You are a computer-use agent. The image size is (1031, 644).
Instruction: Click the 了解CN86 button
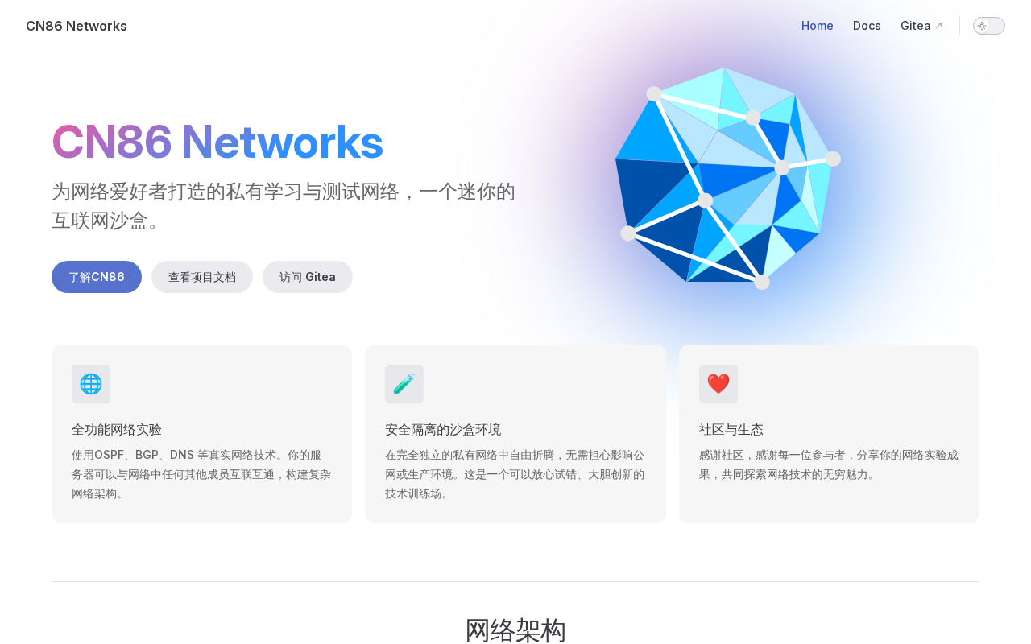click(97, 277)
